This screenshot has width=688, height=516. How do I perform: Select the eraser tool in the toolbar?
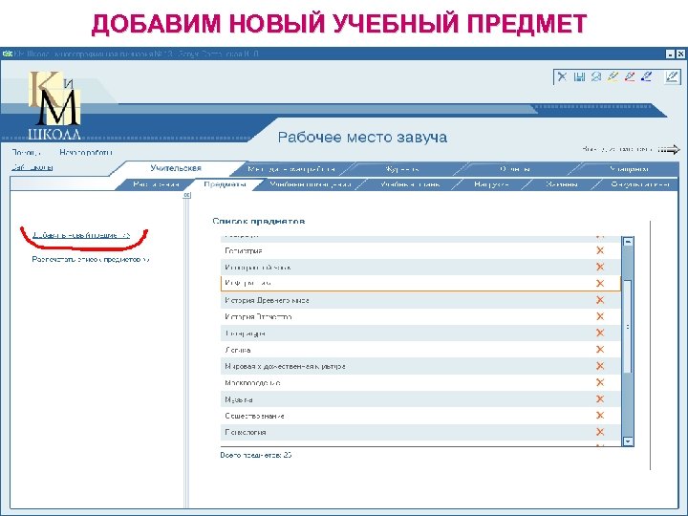[596, 77]
